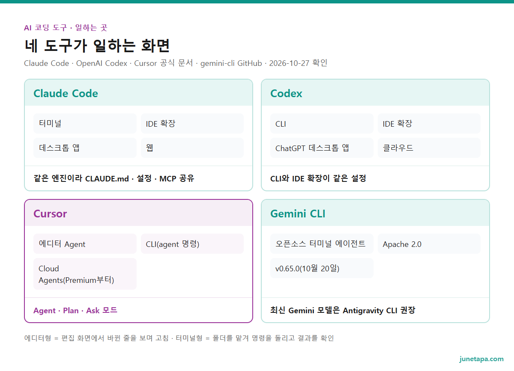This screenshot has height=371, width=514.
Task: Click 'IDE 확장' chip in Claude Code card
Action: point(192,124)
